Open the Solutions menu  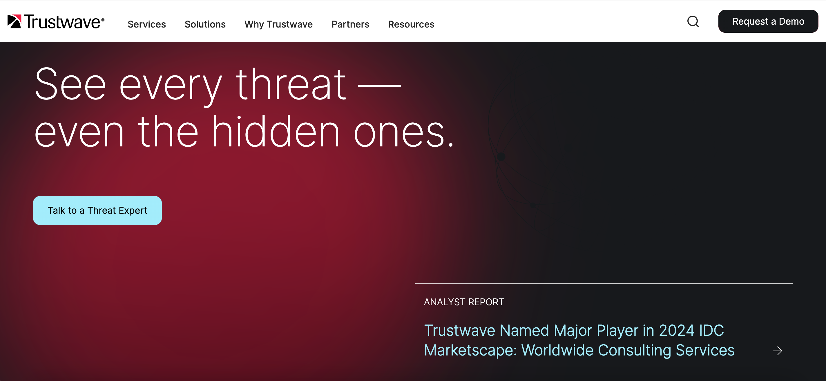coord(205,24)
